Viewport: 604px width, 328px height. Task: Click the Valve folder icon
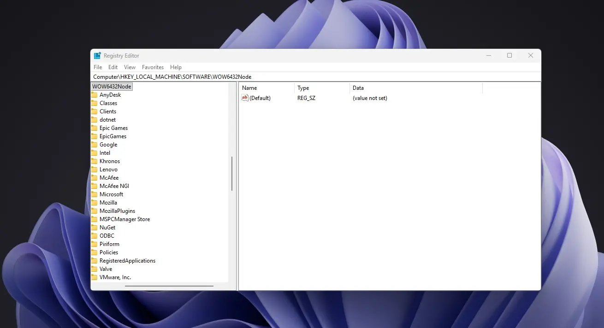click(x=94, y=269)
